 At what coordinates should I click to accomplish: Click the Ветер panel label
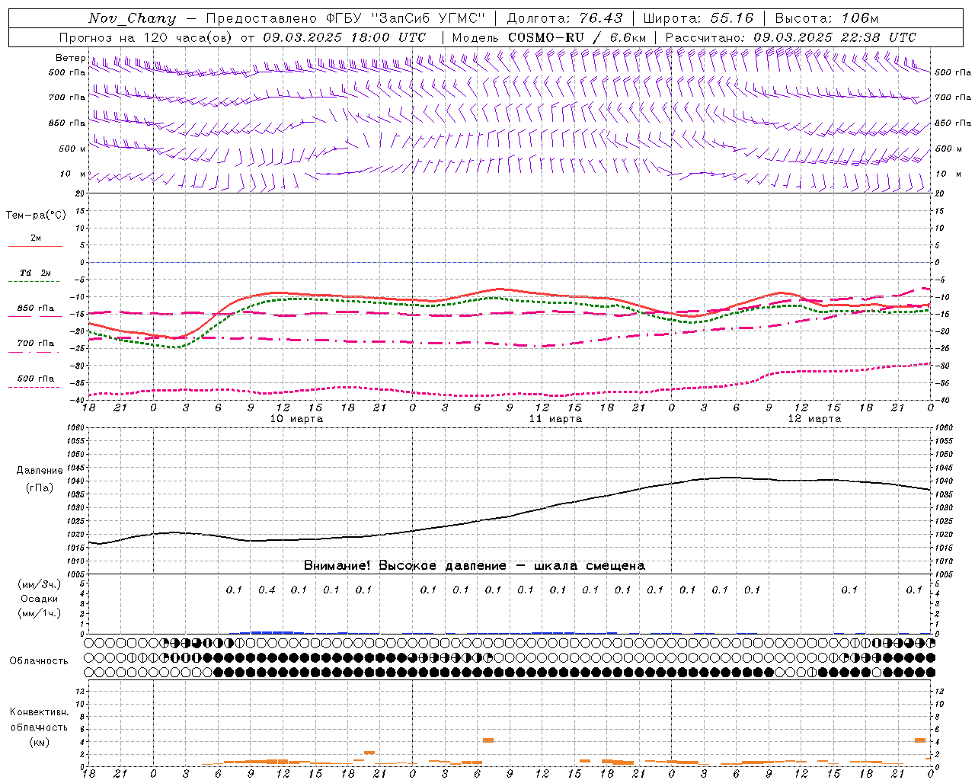[x=70, y=58]
